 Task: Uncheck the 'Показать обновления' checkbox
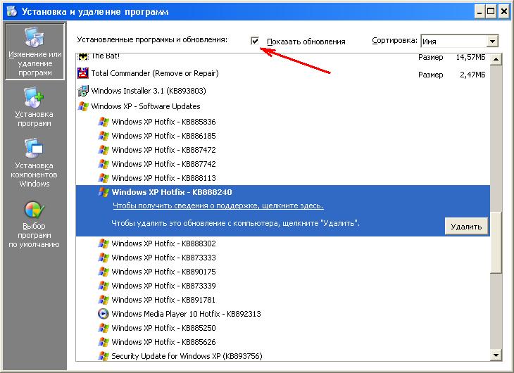tap(255, 41)
